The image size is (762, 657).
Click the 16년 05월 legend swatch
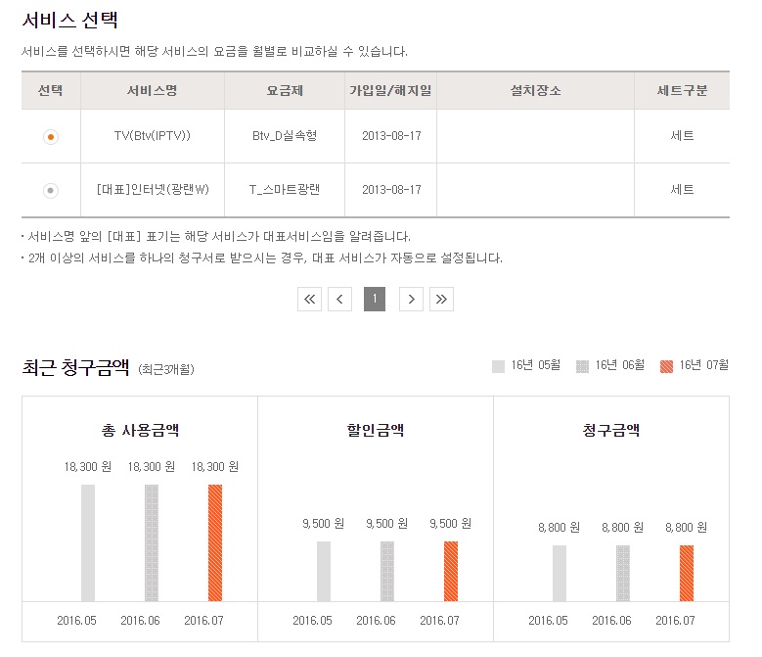point(498,366)
